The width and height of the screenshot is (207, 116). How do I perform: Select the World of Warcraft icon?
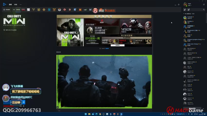click(x=39, y=10)
